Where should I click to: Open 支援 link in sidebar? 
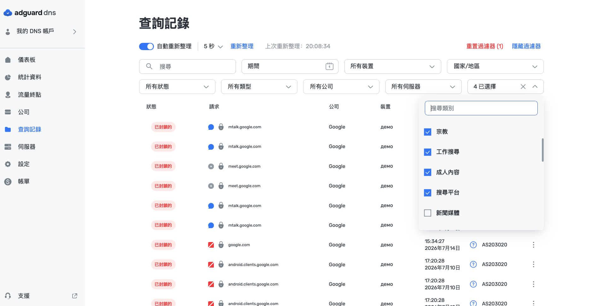coord(24,296)
